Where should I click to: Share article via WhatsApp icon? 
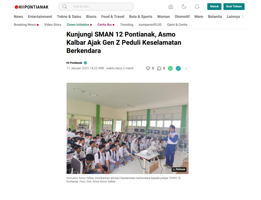click(170, 68)
